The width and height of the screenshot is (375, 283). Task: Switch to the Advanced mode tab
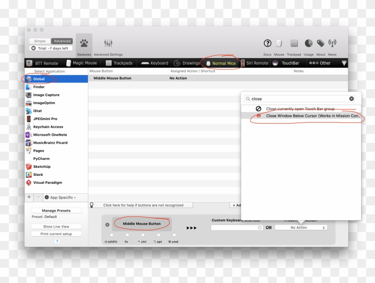62,41
